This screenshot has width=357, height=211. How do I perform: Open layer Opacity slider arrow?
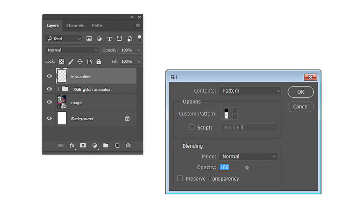[x=139, y=50]
